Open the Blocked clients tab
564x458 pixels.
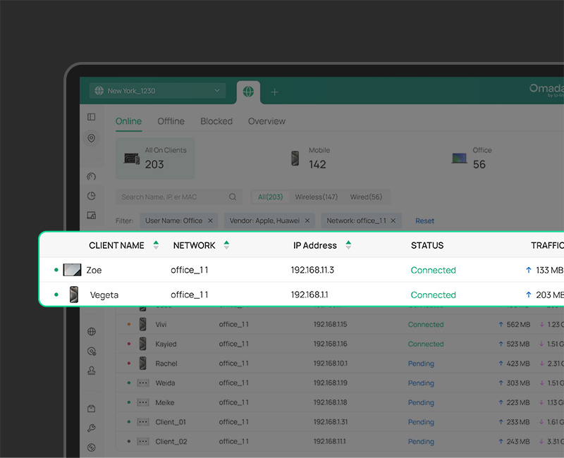click(216, 121)
